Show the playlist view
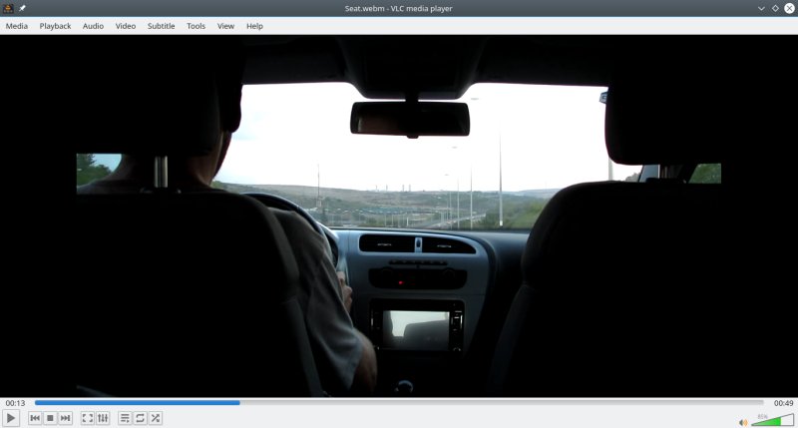This screenshot has height=428, width=798. 125,418
